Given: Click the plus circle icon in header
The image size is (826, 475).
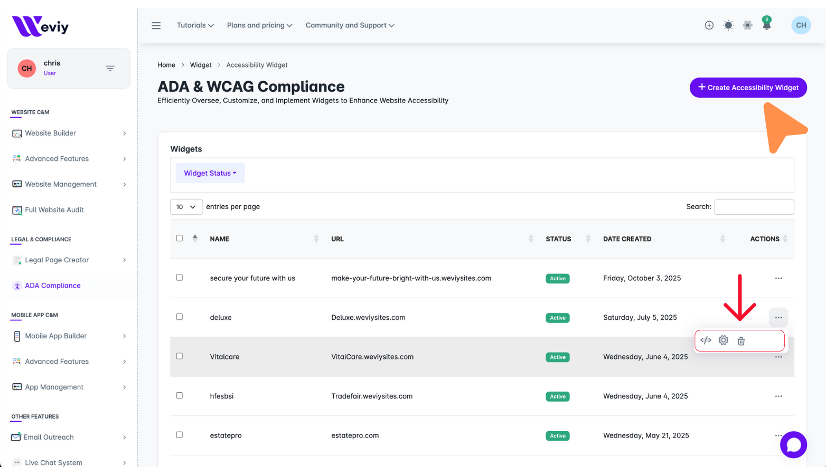Looking at the screenshot, I should (709, 25).
